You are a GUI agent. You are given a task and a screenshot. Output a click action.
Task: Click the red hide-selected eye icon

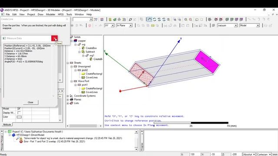216,19
